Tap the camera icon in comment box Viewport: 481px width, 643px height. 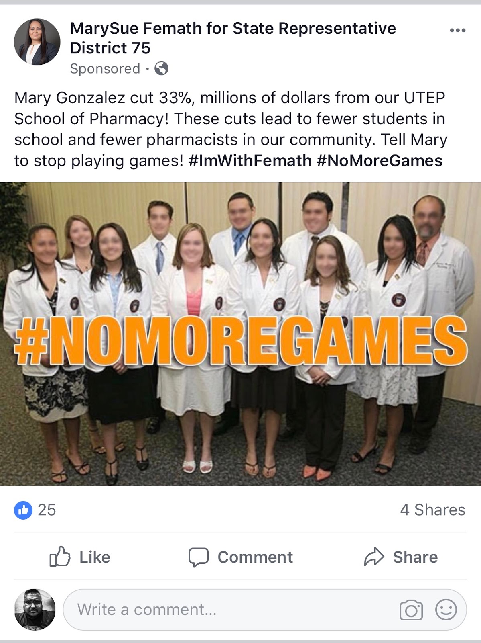point(411,610)
